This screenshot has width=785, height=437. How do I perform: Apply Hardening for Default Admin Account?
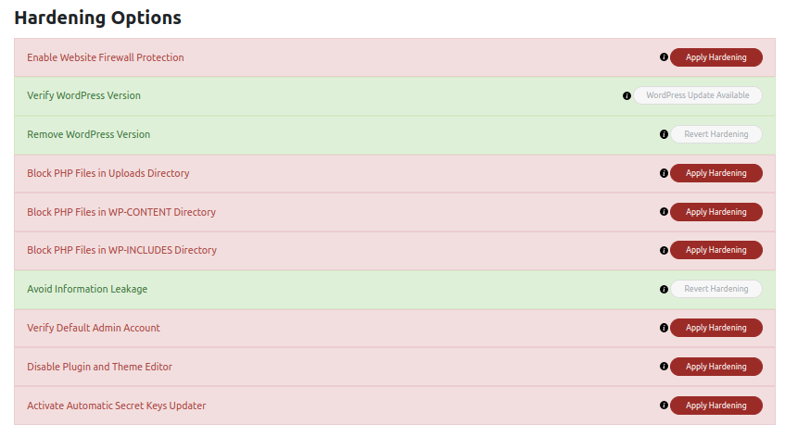[716, 328]
